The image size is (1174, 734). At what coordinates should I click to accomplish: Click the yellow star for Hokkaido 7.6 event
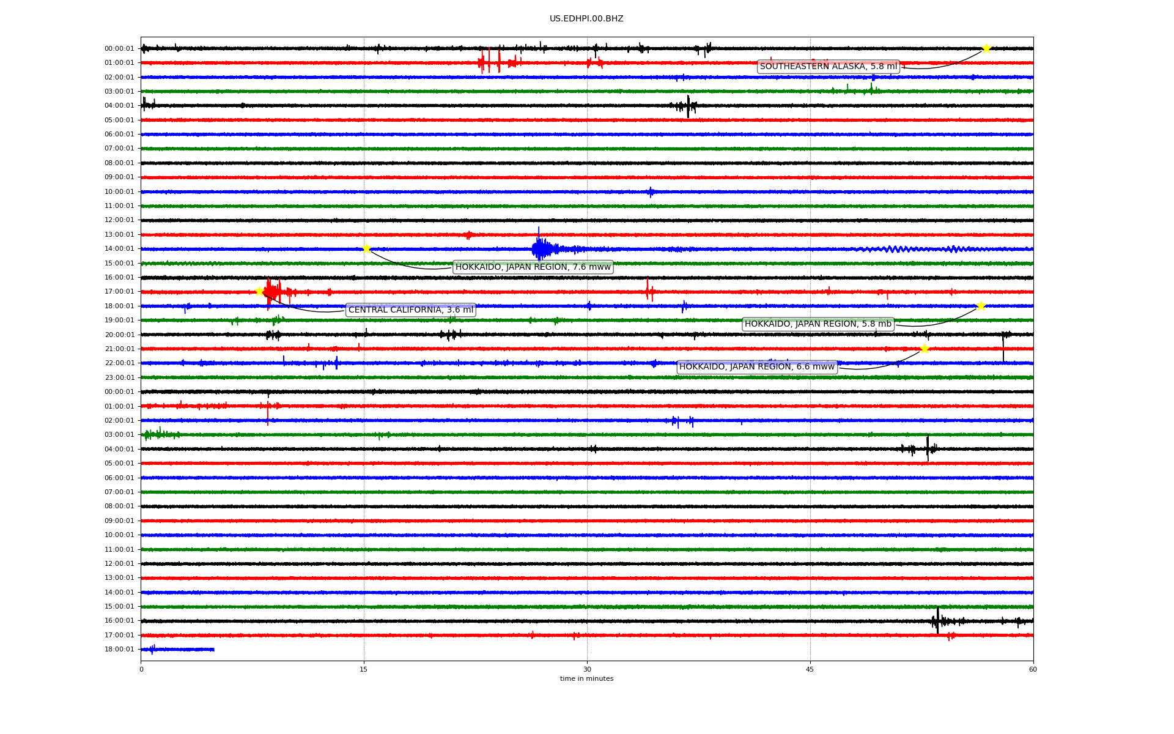(366, 248)
